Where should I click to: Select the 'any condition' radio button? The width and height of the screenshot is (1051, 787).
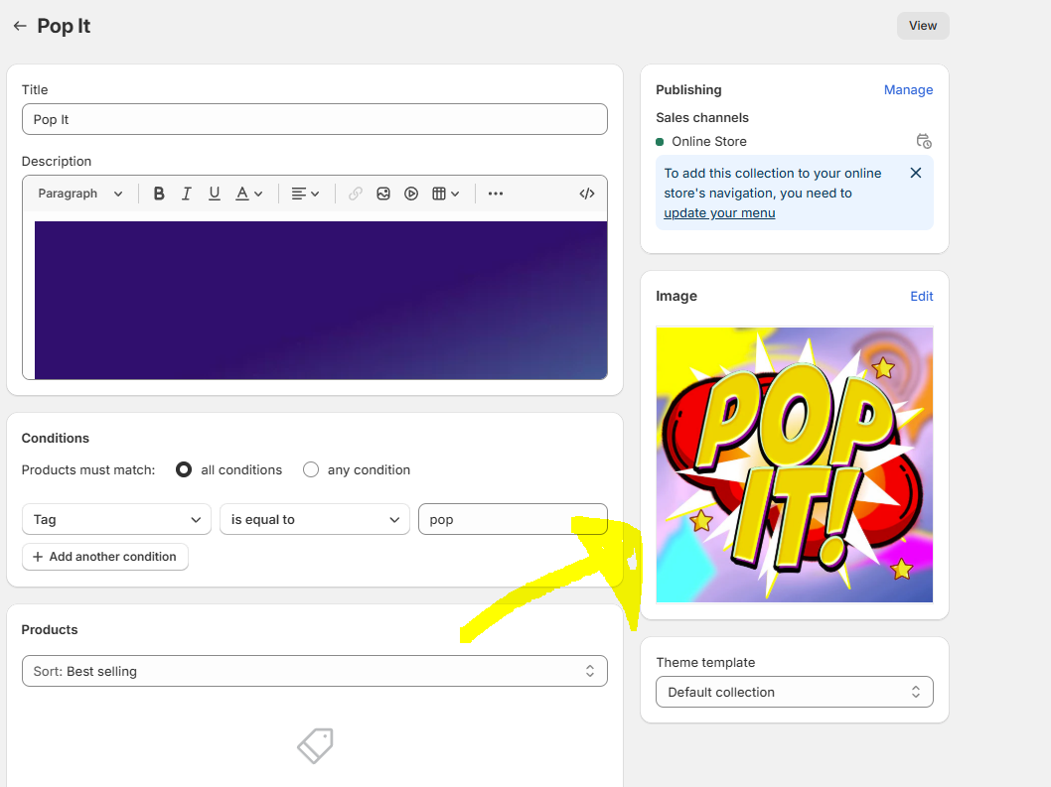[311, 469]
